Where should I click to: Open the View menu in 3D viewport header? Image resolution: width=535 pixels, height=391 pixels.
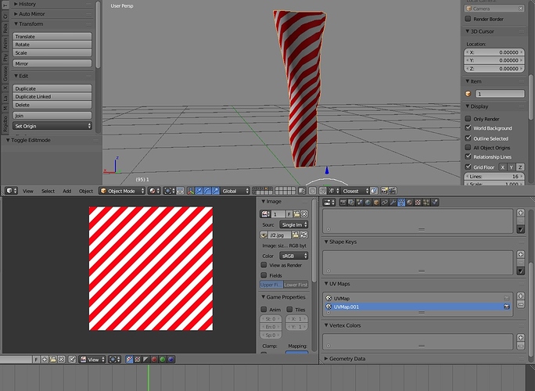click(x=28, y=191)
